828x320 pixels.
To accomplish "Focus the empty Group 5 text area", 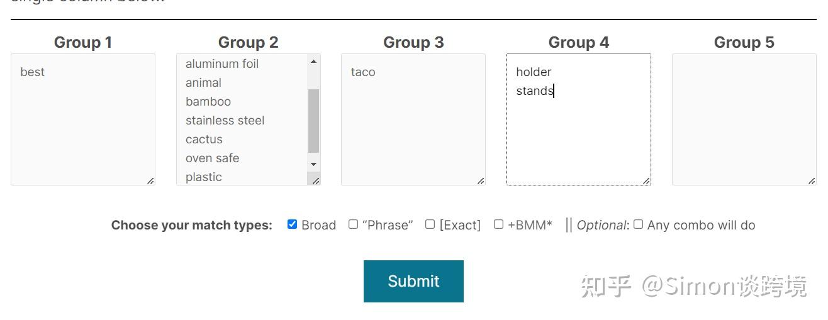I will [x=744, y=119].
